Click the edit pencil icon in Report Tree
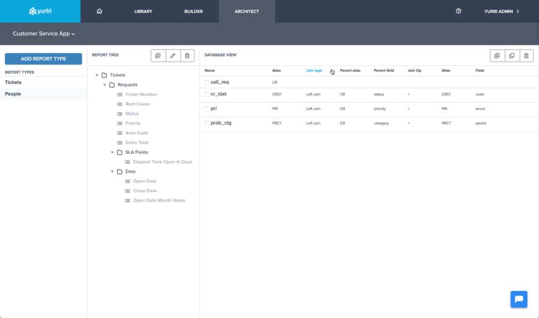539x318 pixels. click(x=173, y=56)
